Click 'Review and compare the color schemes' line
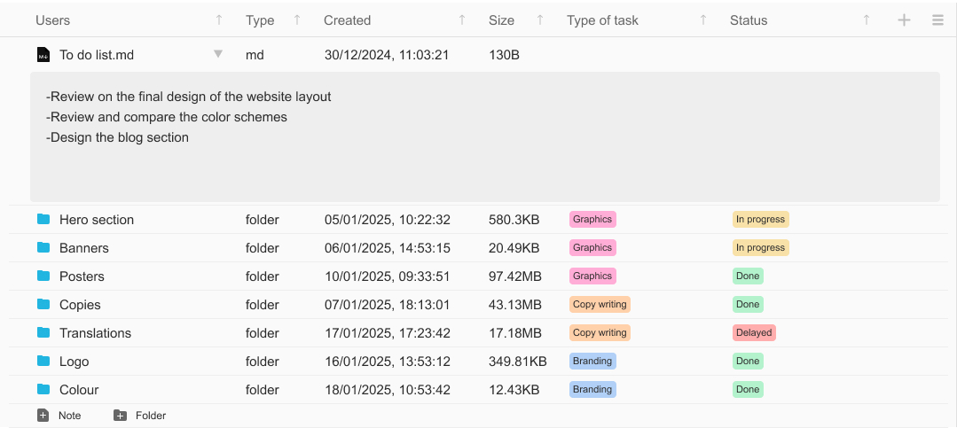The height and width of the screenshot is (428, 957). 167,117
